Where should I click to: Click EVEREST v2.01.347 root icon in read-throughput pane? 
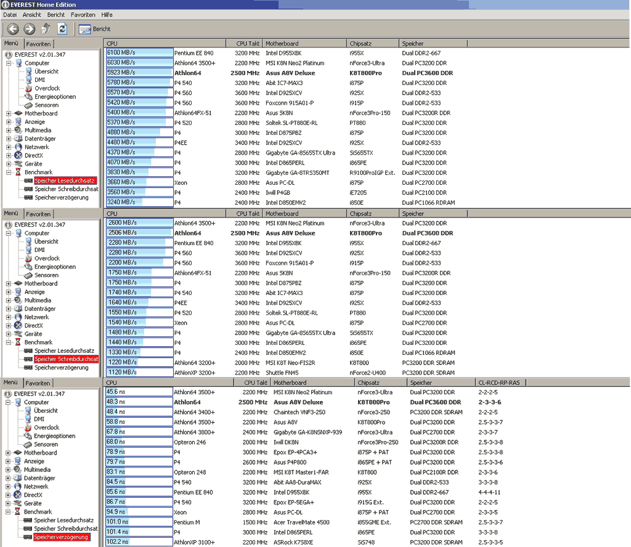8,55
